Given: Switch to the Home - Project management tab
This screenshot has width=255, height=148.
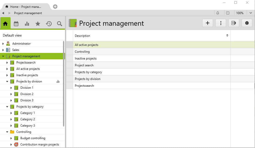Looking at the screenshot, I should (x=25, y=7).
